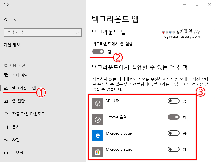This screenshot has width=216, height=162.
Task: Click the 문서 document icon
Action: pyautogui.click(x=6, y=127)
